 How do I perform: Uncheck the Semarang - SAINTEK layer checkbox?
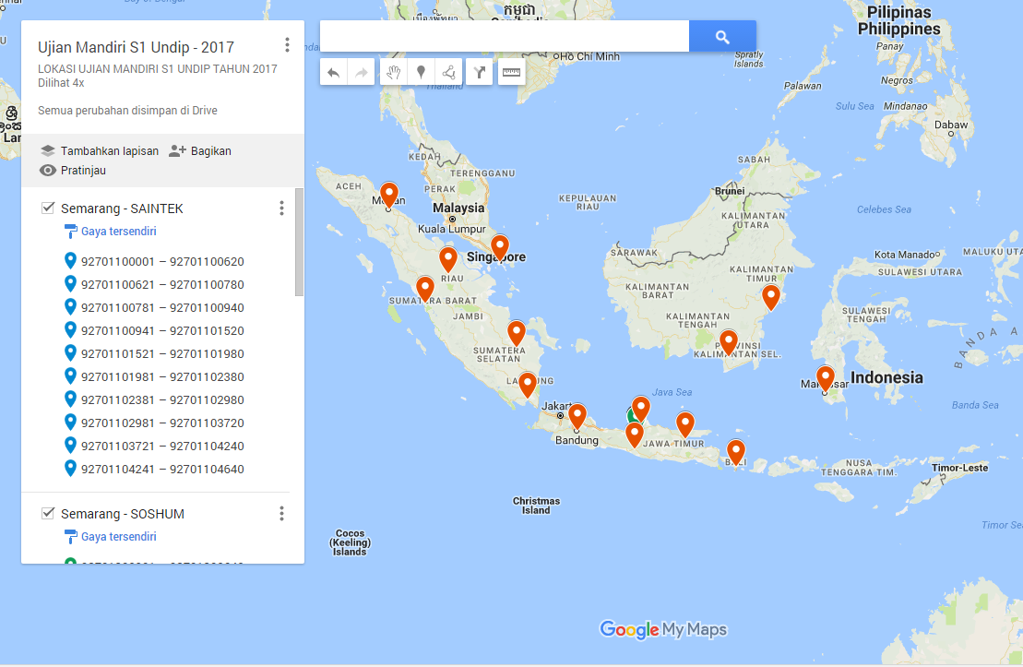click(x=48, y=208)
